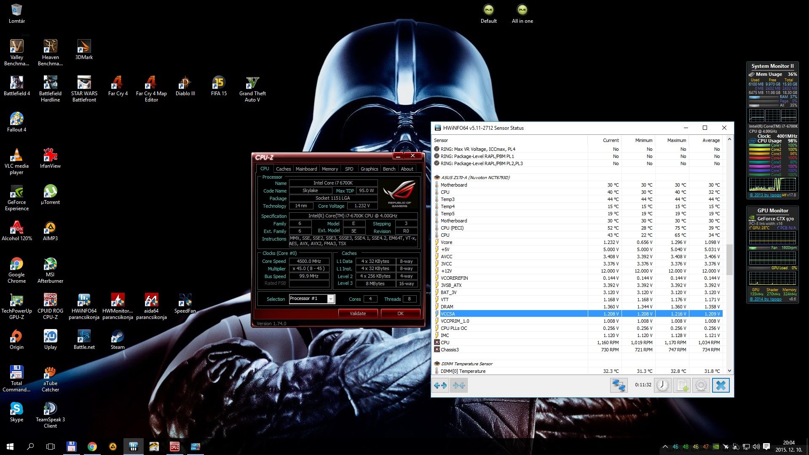Select the VCCPRIM_1.0 sensor row

(x=578, y=321)
